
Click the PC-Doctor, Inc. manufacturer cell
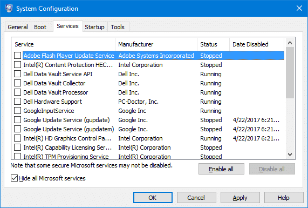pyautogui.click(x=138, y=102)
